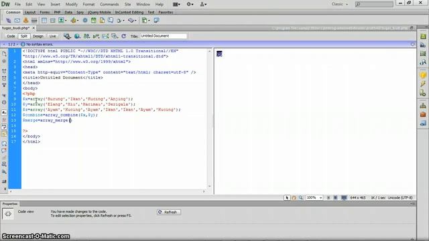Image resolution: width=429 pixels, height=241 pixels.
Task: Open the File menu
Action: (x=17, y=4)
